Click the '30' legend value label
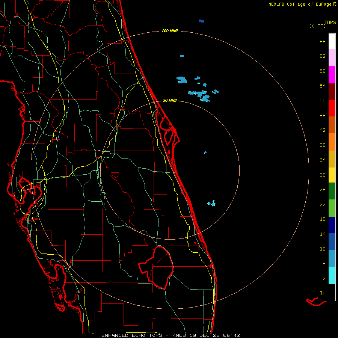The height and width of the screenshot is (338, 338). point(323,175)
